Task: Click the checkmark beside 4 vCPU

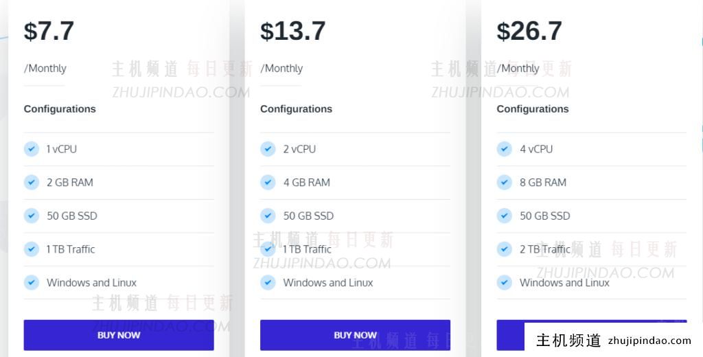Action: click(x=504, y=149)
